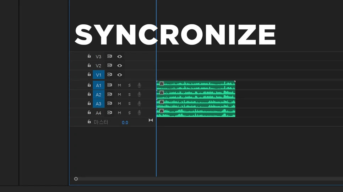The image size is (343, 192).
Task: Click the master track output icon
Action: pos(151,120)
